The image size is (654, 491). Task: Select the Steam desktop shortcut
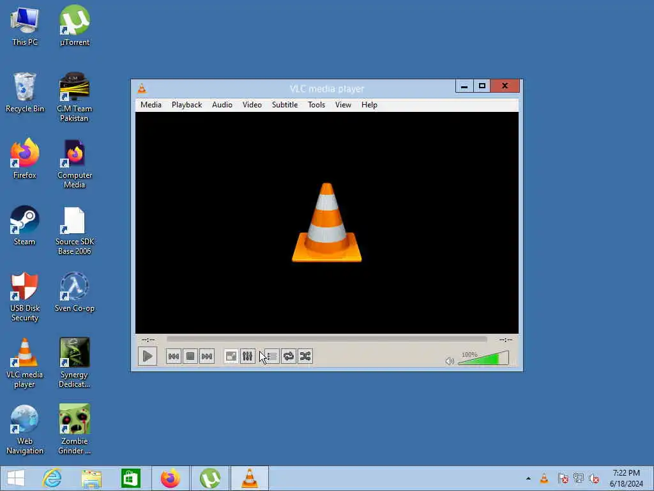[x=24, y=226]
